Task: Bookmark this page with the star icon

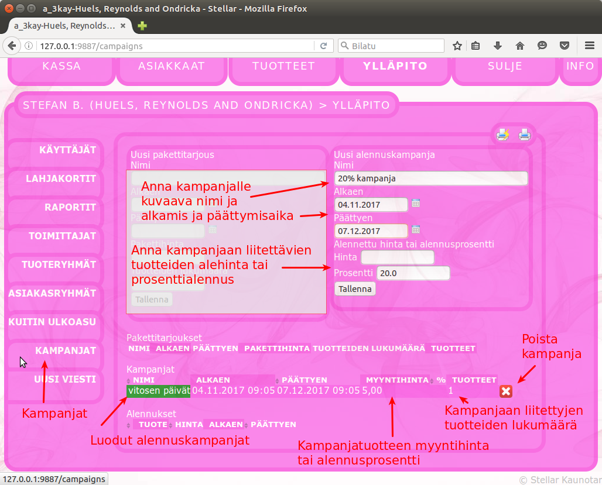Action: tap(457, 46)
